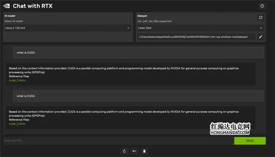The width and height of the screenshot is (275, 157).
Task: Refresh the dataset with the reload icon
Action: [x=261, y=17]
